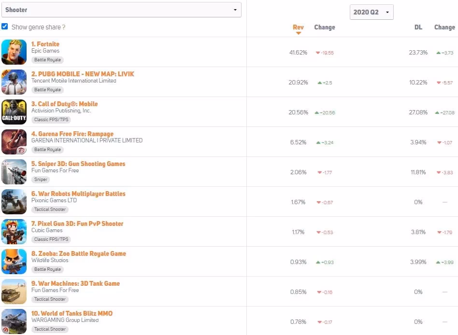Image resolution: width=458 pixels, height=335 pixels.
Task: Click Zooba download change +3.99
Action: coord(444,262)
